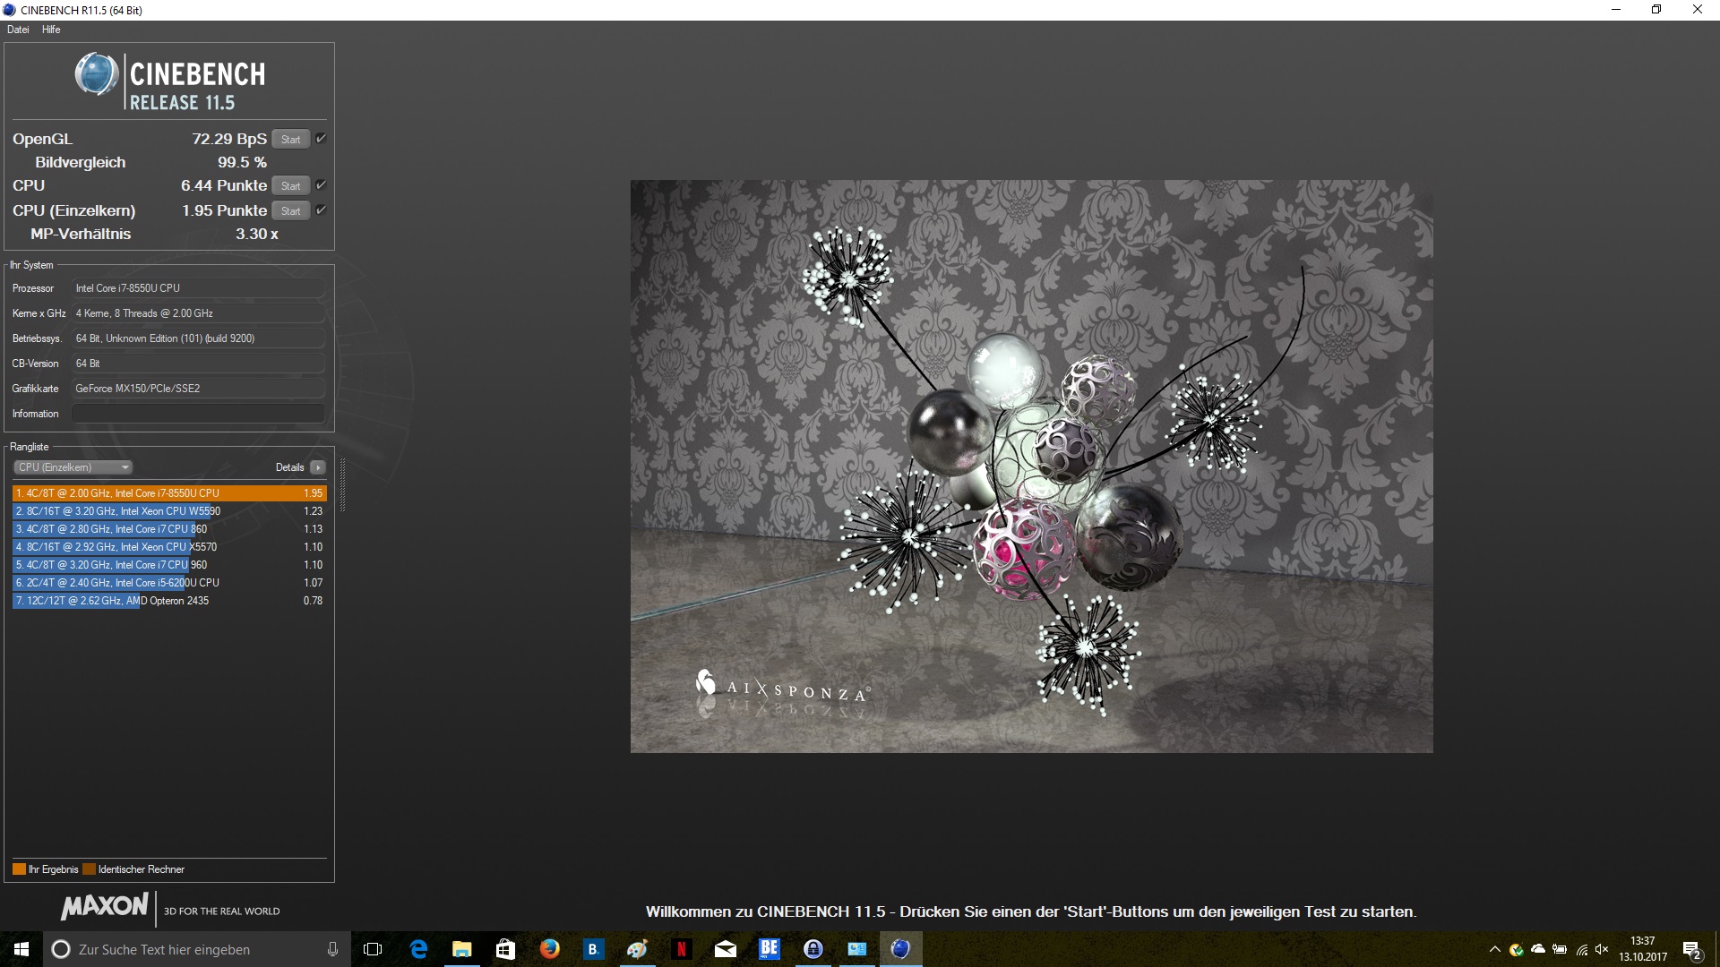
Task: Open the Datei menu
Action: coord(18,30)
